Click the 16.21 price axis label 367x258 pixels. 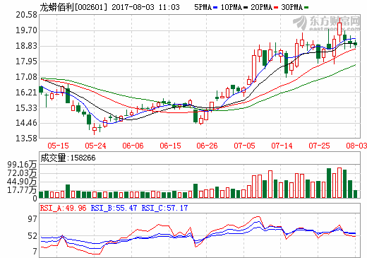click(x=26, y=93)
